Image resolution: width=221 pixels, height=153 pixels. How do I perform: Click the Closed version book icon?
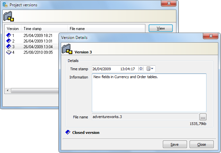coord(68,133)
